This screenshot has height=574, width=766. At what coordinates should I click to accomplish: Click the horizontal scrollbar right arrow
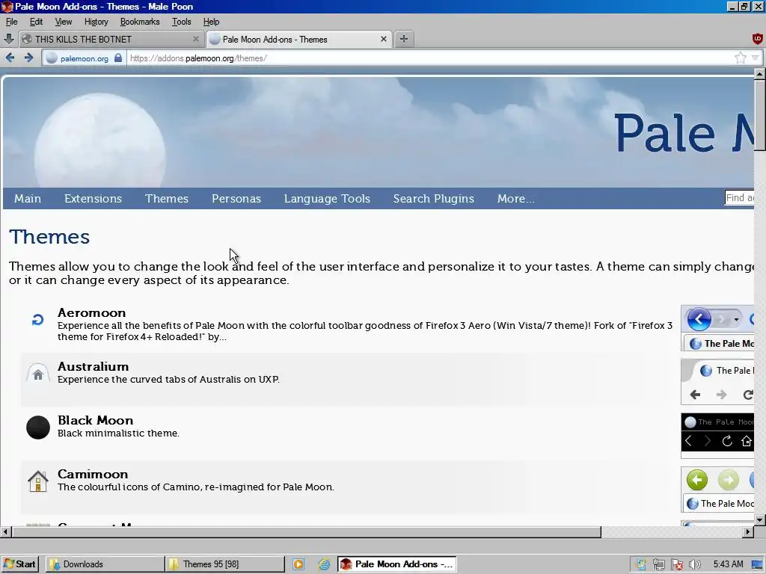coord(748,531)
